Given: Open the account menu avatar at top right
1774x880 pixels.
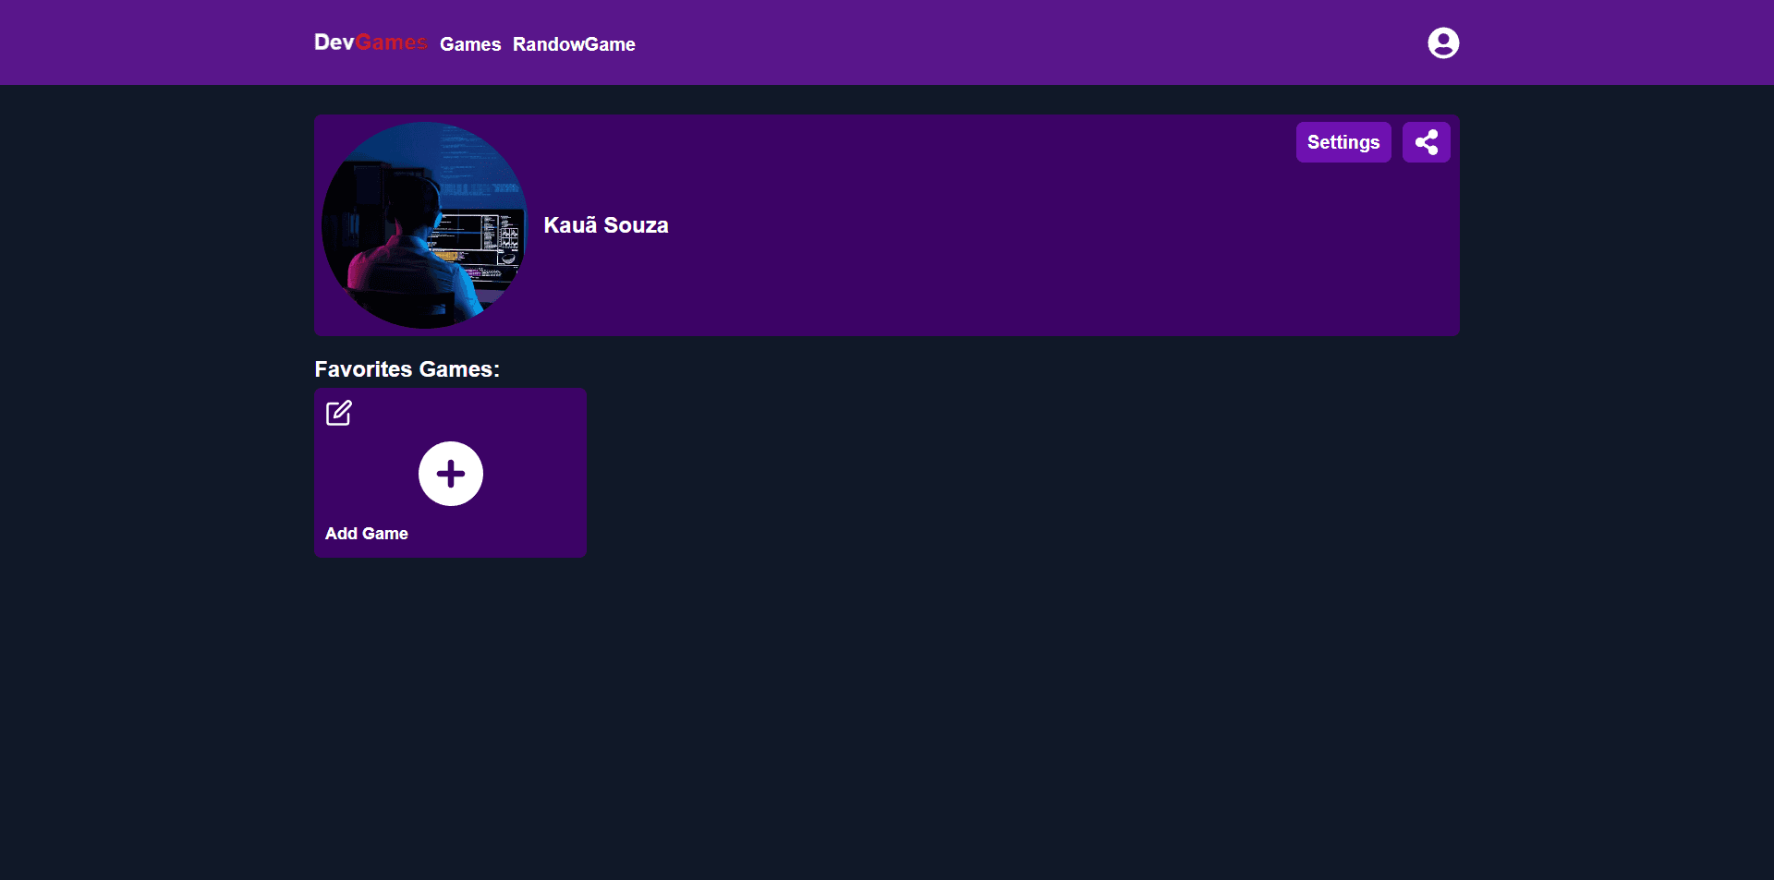Looking at the screenshot, I should click(1442, 43).
